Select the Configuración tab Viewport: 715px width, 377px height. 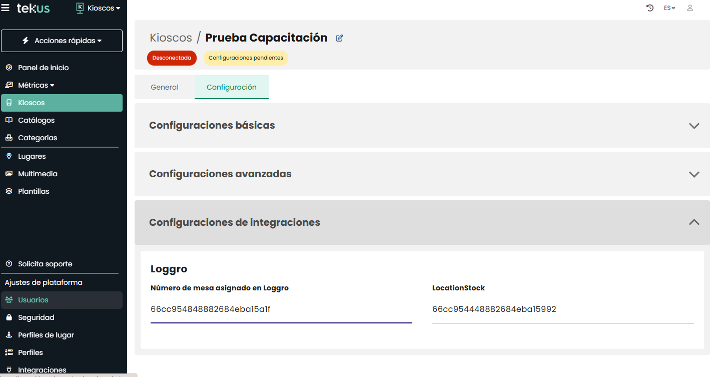[232, 87]
